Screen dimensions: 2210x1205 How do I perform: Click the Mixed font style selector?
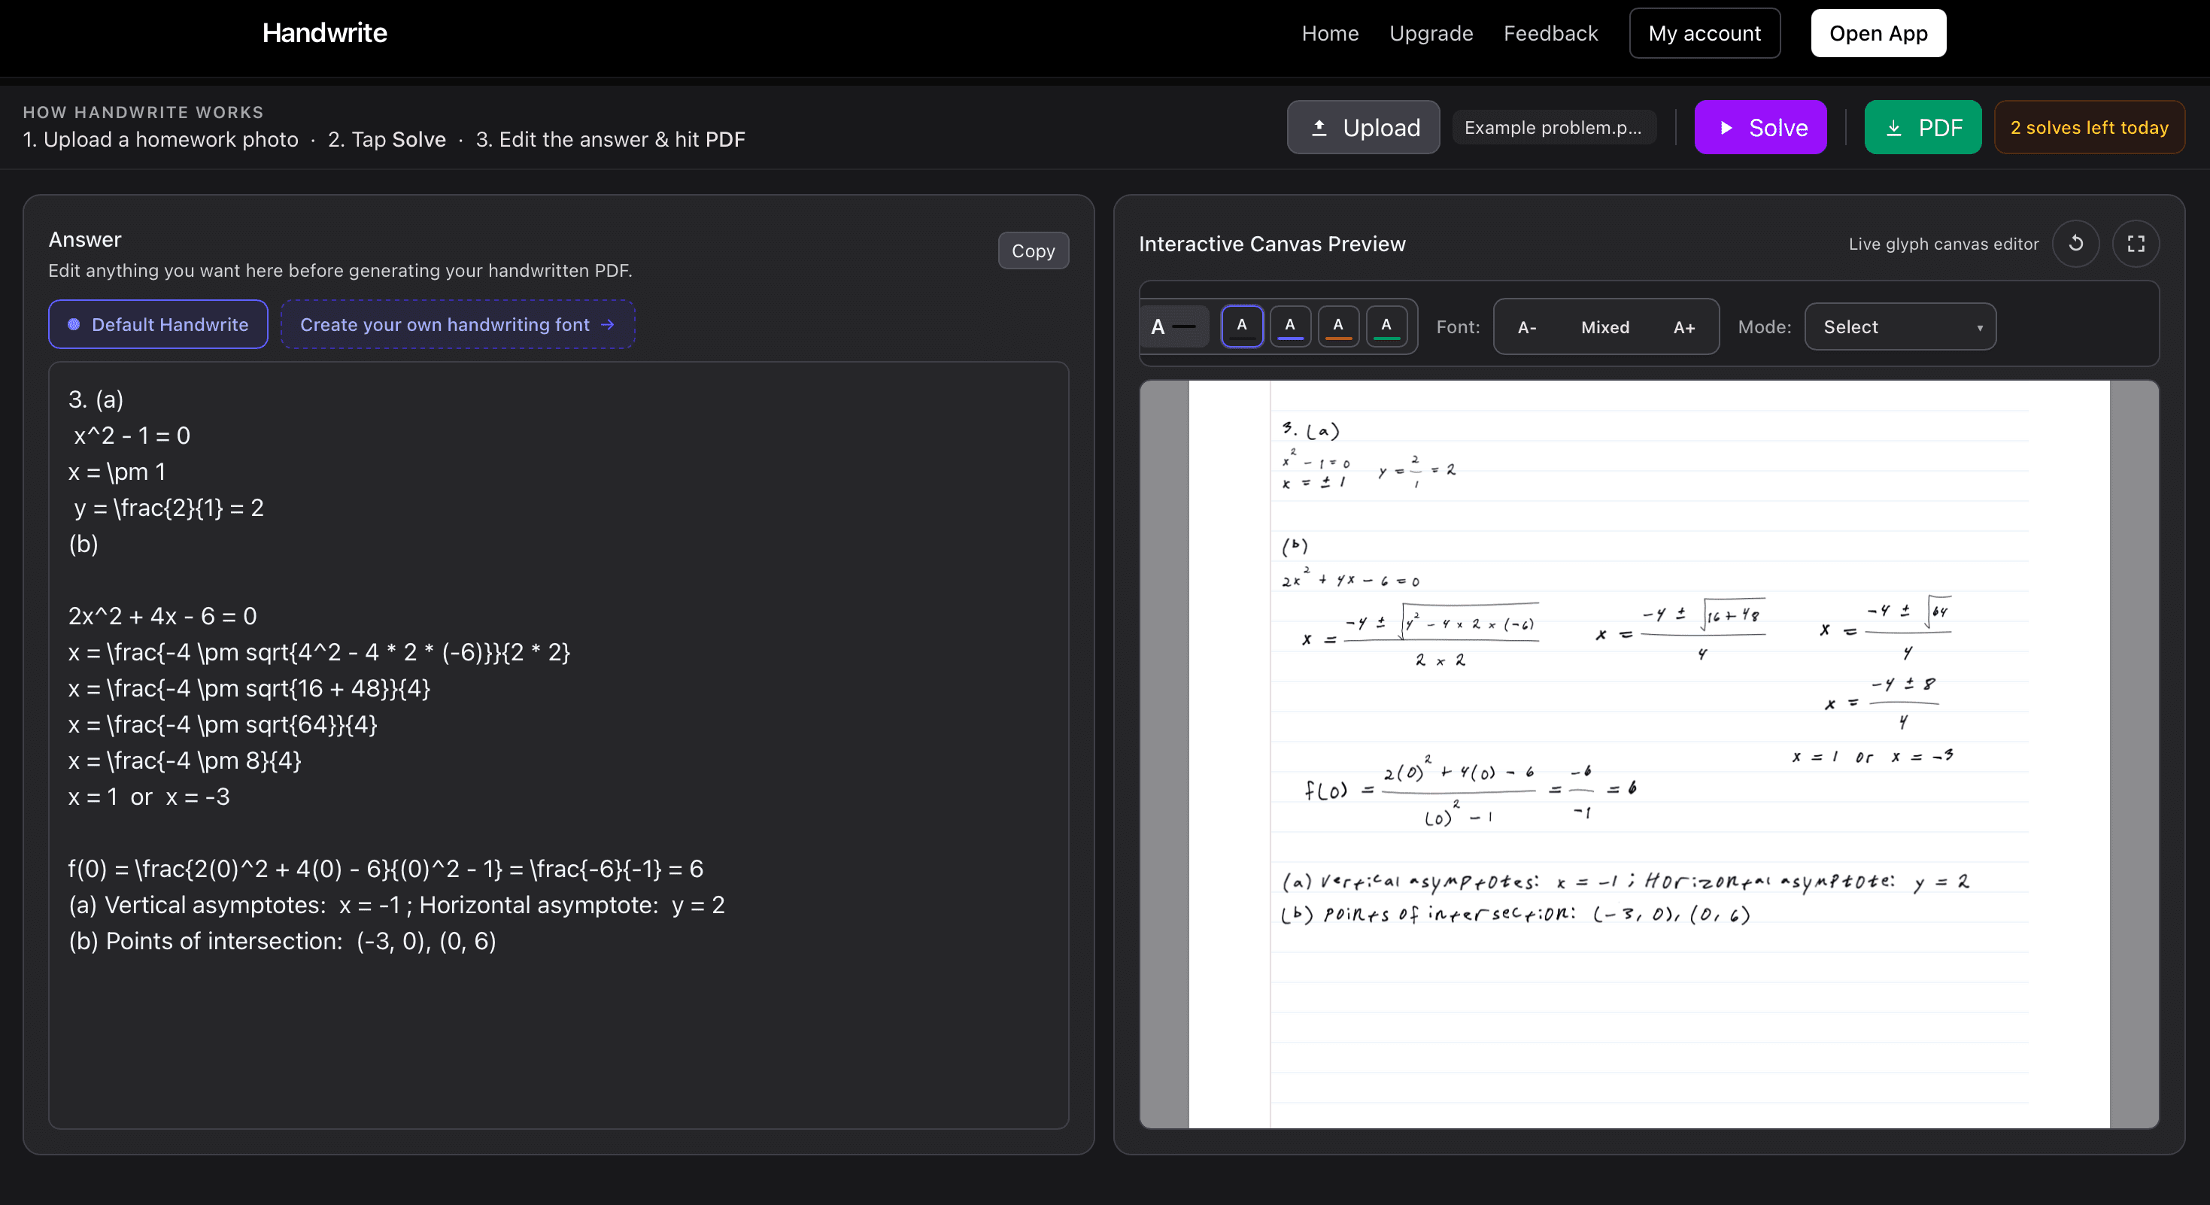(1605, 326)
